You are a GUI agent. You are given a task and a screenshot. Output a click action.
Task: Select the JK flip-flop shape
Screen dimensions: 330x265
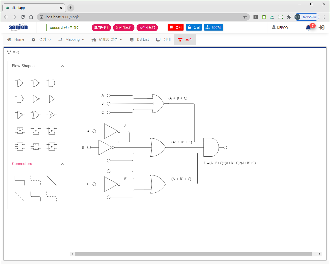click(x=36, y=146)
